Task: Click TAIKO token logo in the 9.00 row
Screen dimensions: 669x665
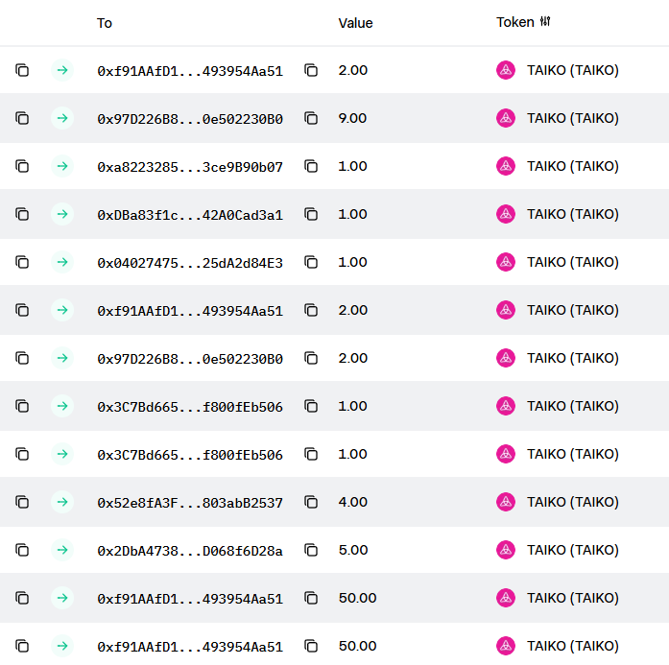Action: coord(506,118)
